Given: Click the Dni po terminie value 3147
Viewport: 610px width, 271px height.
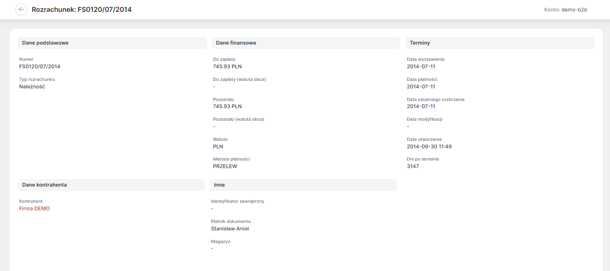Looking at the screenshot, I should click(413, 166).
